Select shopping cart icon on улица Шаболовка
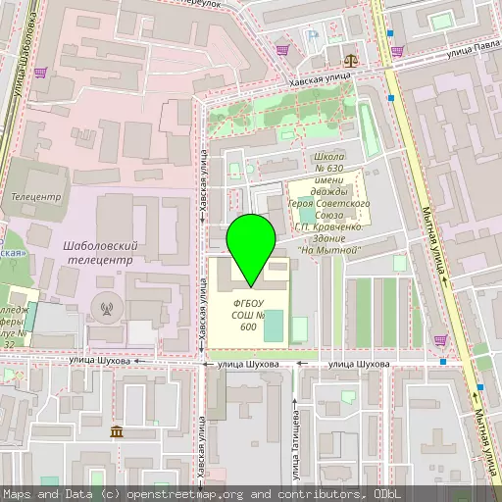Image resolution: width=502 pixels, height=502 pixels. [41, 73]
